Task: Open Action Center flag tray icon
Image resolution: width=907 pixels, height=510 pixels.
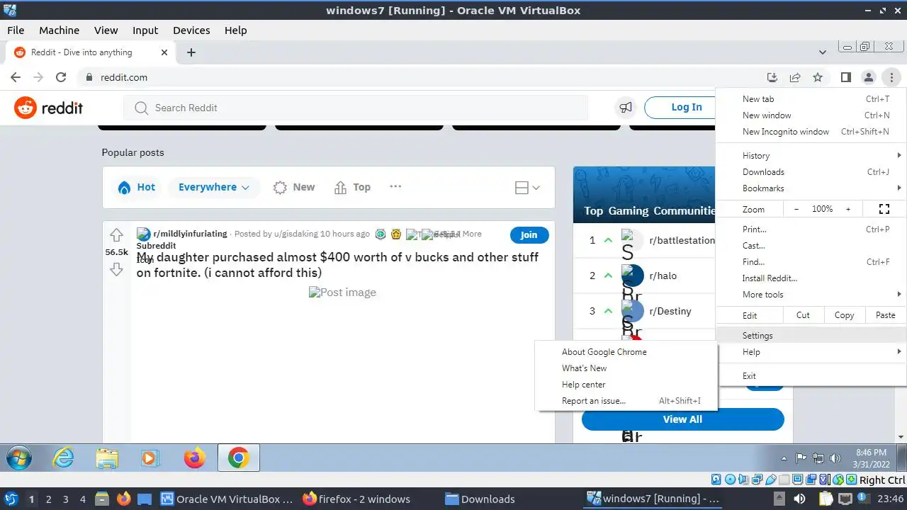Action: pyautogui.click(x=801, y=458)
